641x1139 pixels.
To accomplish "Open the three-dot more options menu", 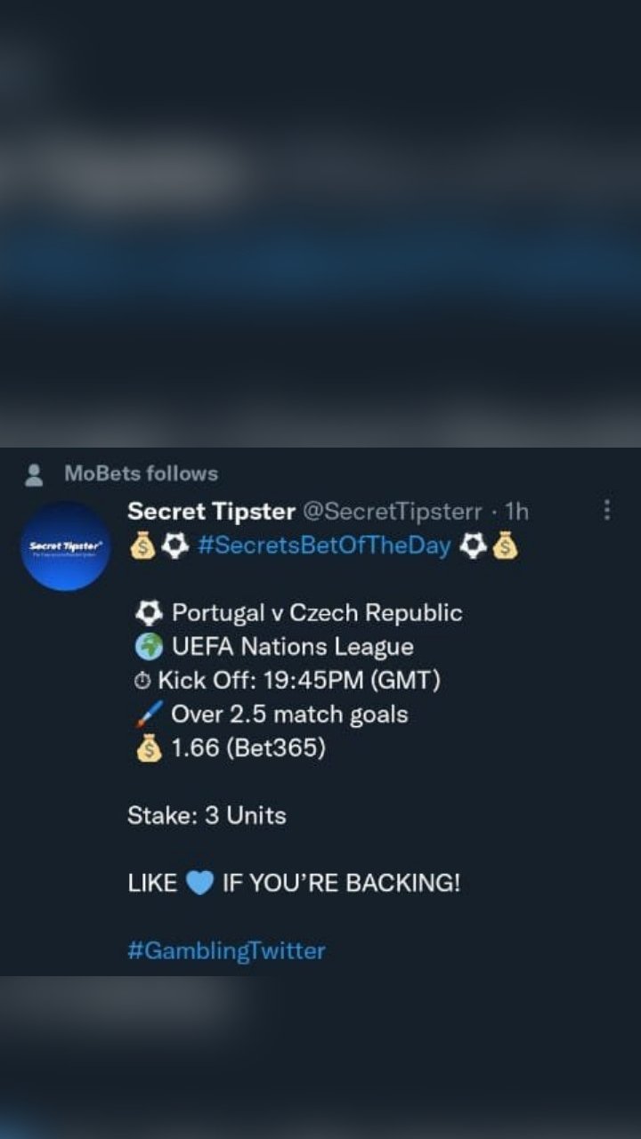I will tap(607, 511).
